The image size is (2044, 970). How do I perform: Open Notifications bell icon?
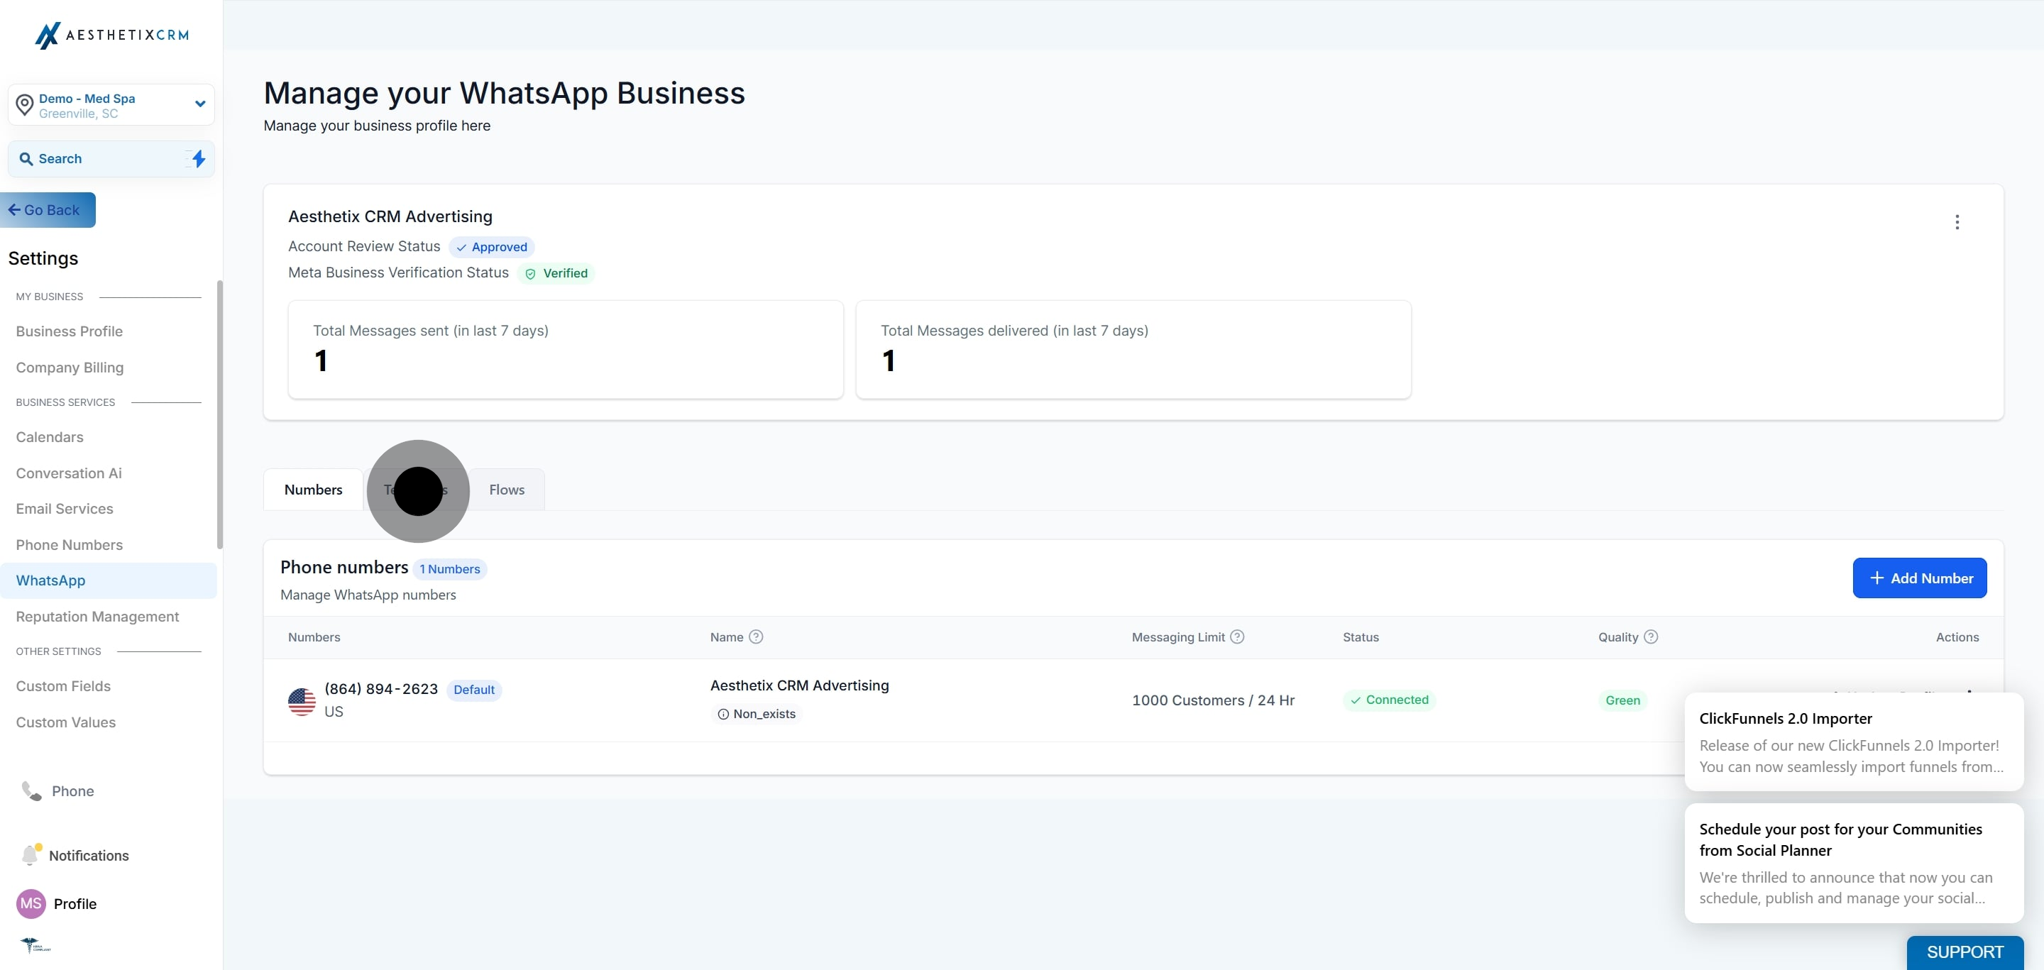[30, 855]
